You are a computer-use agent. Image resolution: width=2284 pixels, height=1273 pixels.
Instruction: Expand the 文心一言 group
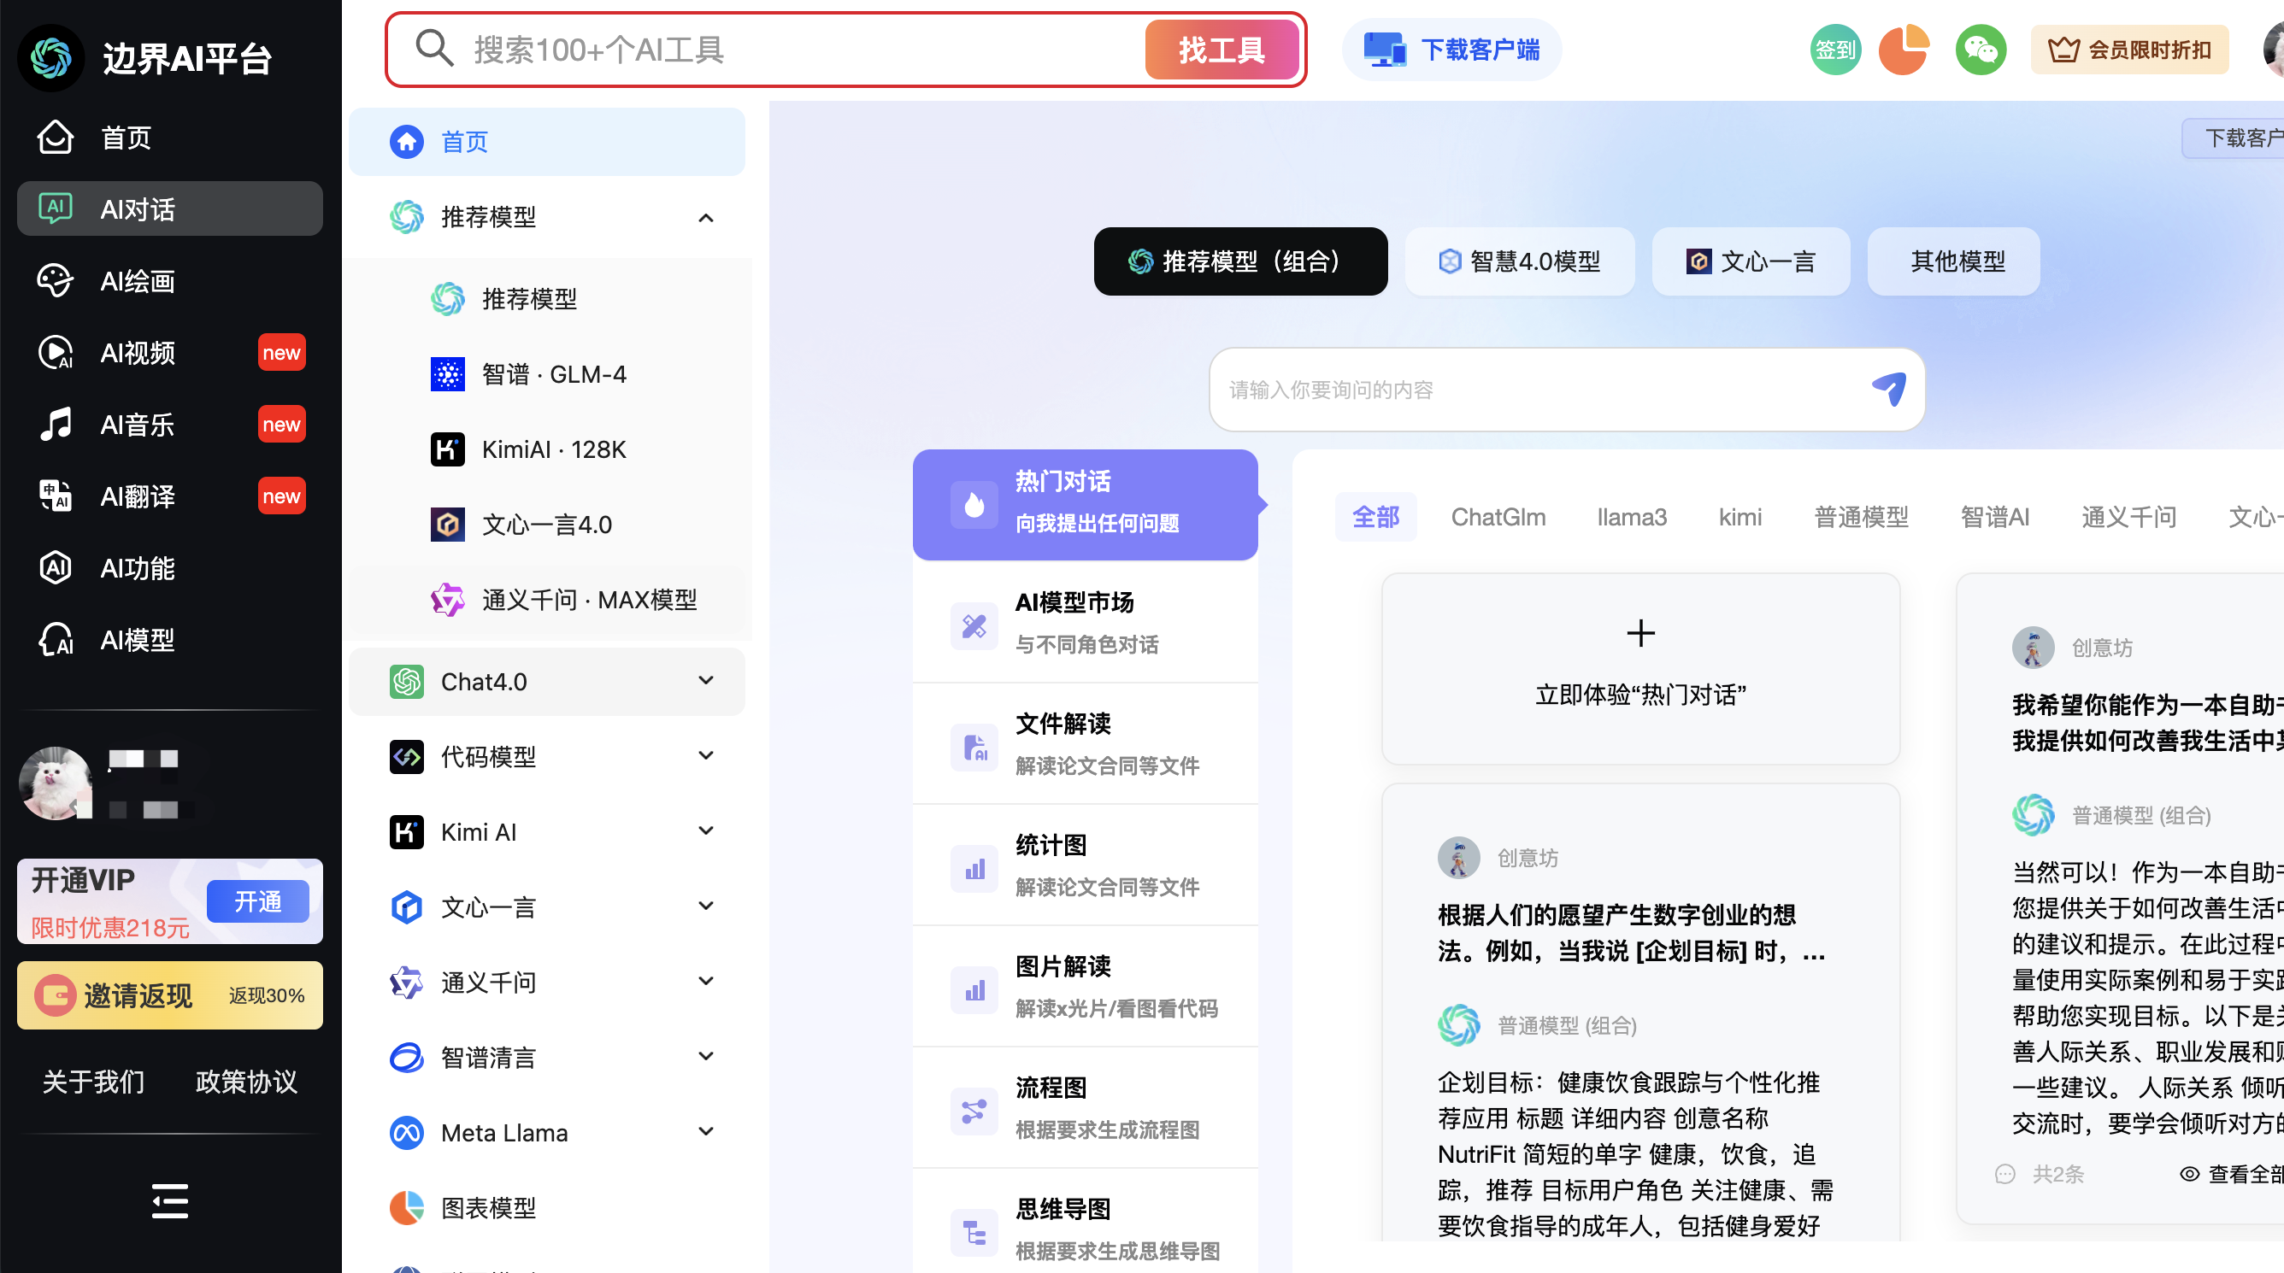click(x=547, y=908)
